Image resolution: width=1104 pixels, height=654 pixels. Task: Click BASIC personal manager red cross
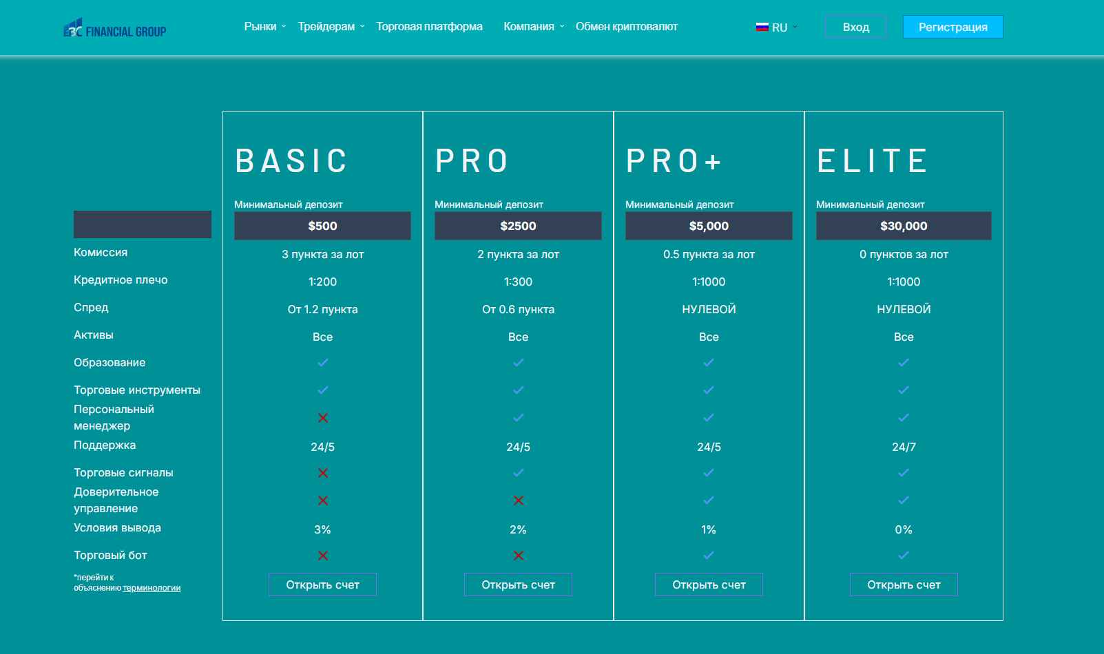[322, 418]
